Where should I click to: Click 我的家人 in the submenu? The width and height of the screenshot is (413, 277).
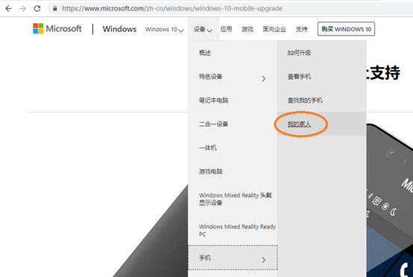pyautogui.click(x=321, y=124)
